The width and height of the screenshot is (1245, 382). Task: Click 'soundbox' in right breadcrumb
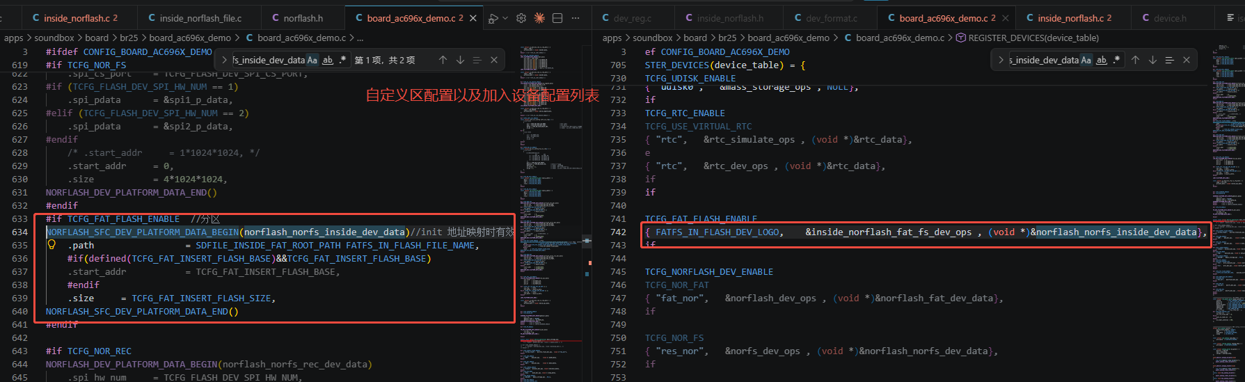tap(653, 38)
